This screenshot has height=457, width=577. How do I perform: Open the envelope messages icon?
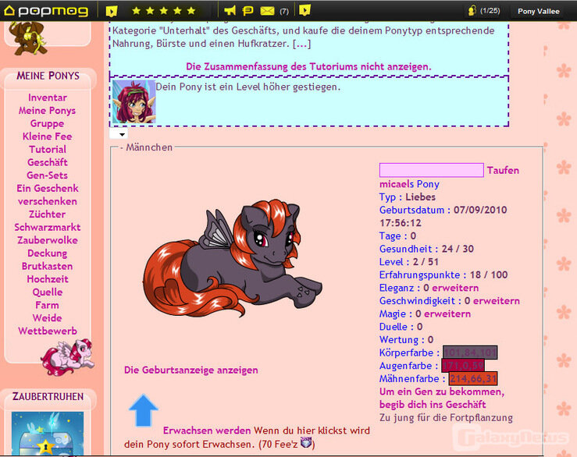[x=268, y=11]
